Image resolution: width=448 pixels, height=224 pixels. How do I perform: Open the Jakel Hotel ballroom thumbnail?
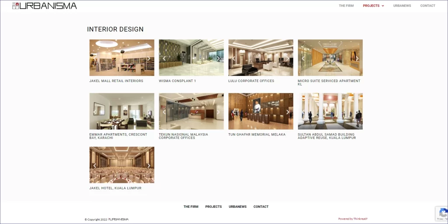pos(122,165)
